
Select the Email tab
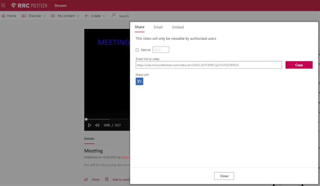158,27
